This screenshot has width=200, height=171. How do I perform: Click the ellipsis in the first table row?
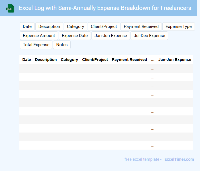153,69
